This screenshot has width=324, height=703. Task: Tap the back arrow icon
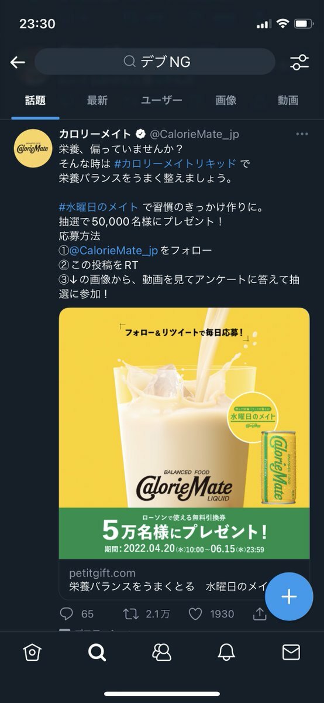pos(18,62)
